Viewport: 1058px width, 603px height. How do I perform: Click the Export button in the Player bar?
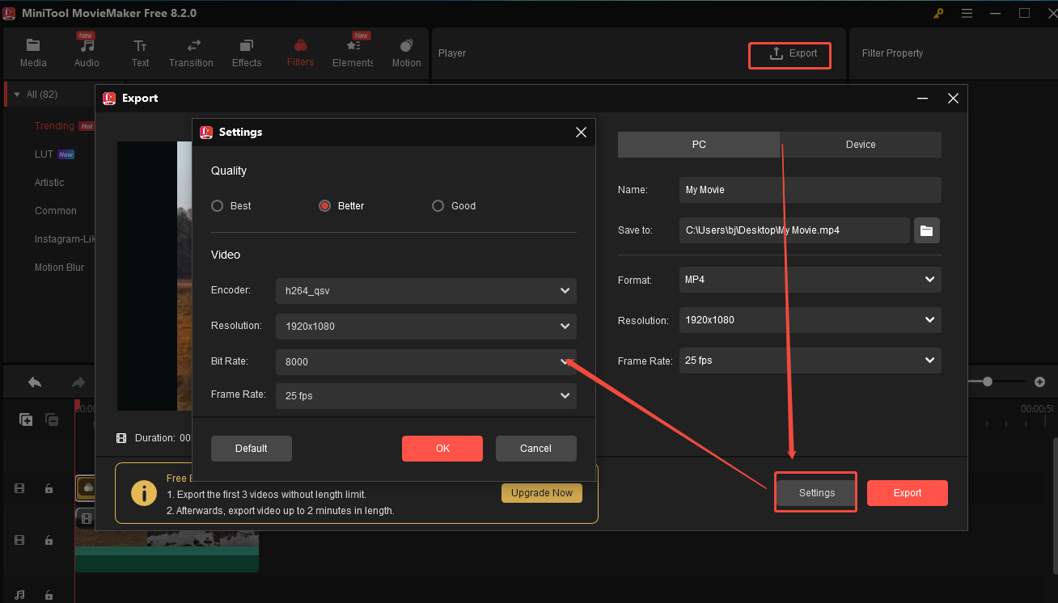click(x=789, y=54)
